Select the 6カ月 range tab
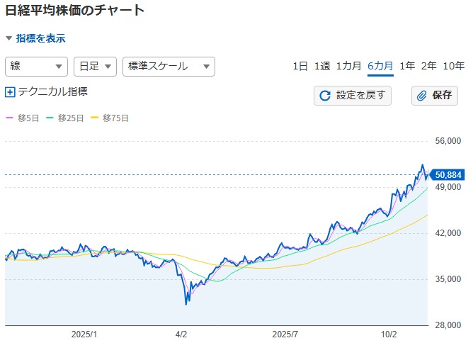 click(380, 66)
